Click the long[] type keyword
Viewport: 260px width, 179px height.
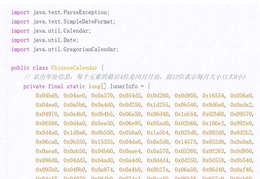click(x=95, y=86)
